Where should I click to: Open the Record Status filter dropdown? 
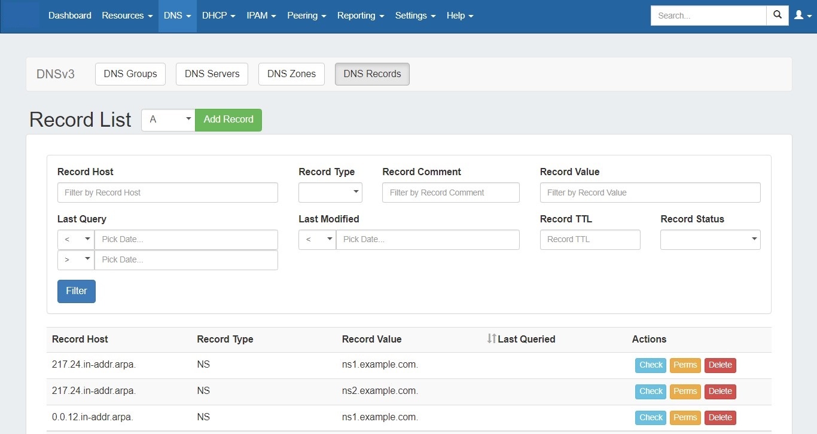coord(710,240)
